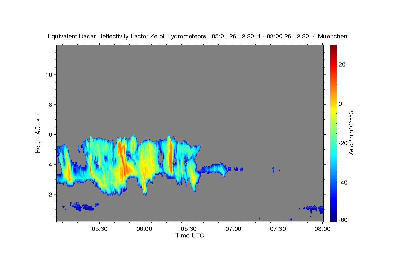This screenshot has width=400, height=266.
Task: Click the plot title 'Equivalent Radar Reflectivity Factor Ze of Hydrometeors'
Action: click(127, 37)
